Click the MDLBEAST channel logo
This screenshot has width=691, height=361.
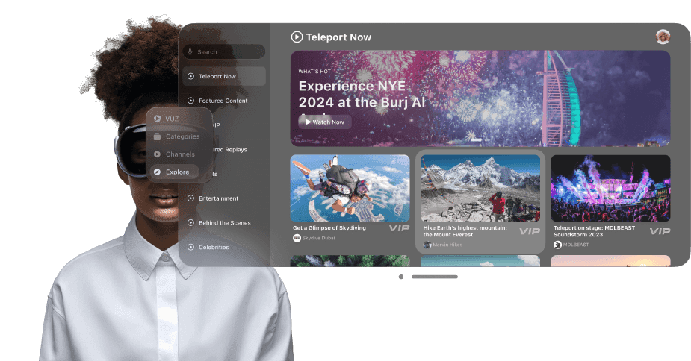pyautogui.click(x=557, y=245)
